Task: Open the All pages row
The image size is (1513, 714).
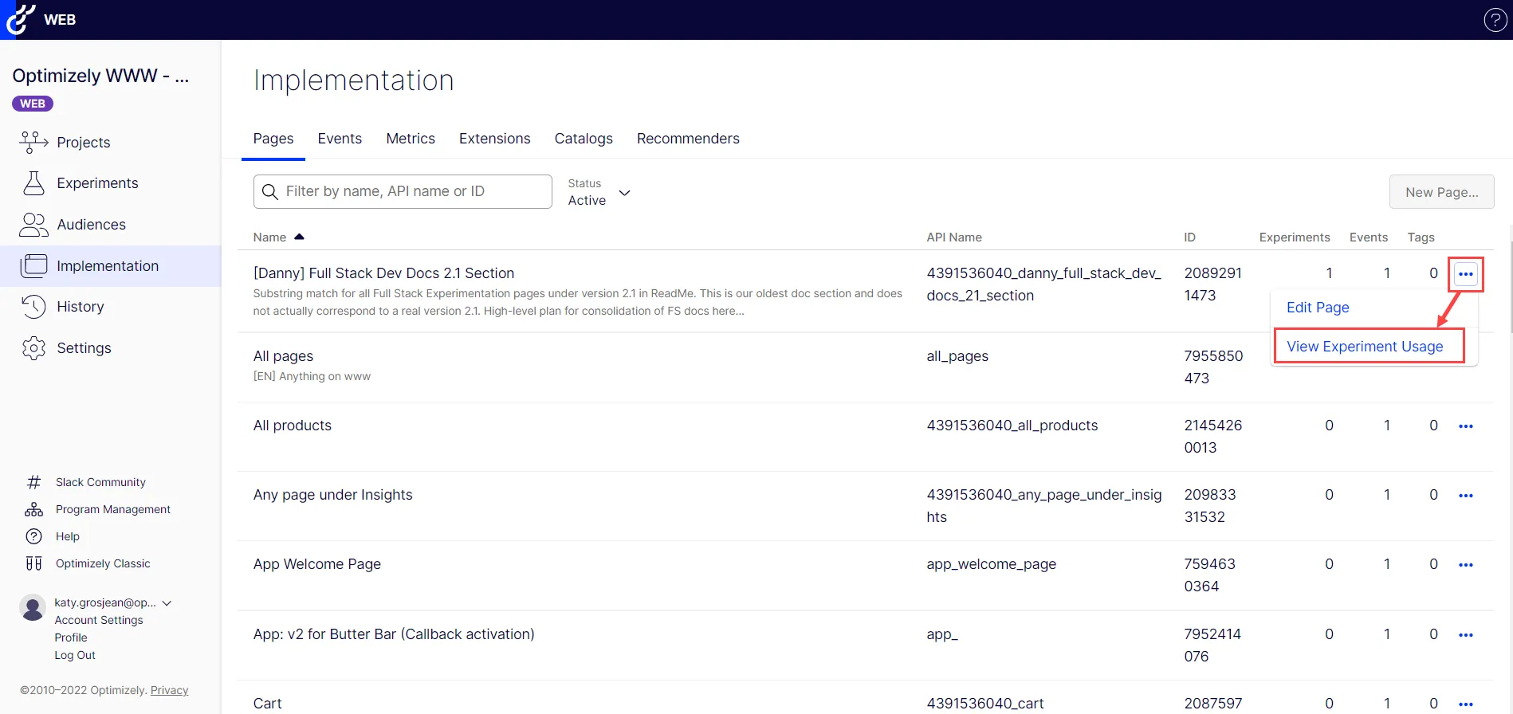Action: pyautogui.click(x=283, y=356)
